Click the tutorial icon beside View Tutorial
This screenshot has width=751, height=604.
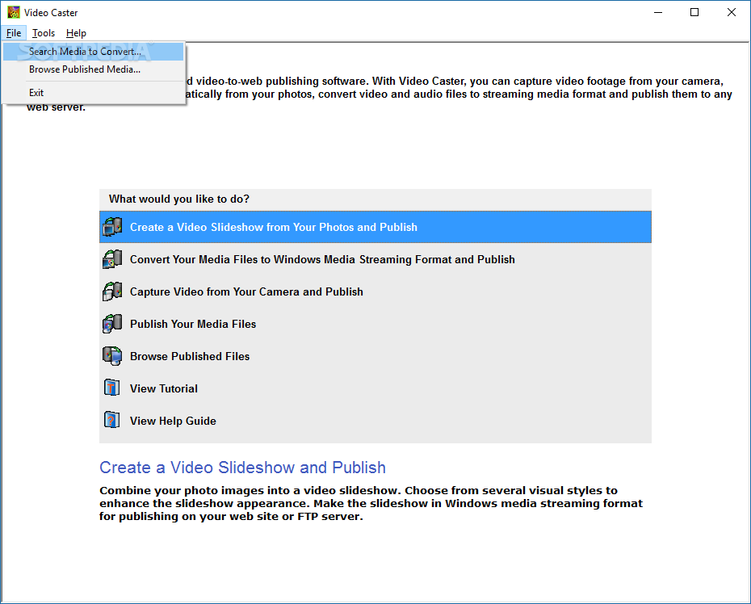click(x=111, y=388)
